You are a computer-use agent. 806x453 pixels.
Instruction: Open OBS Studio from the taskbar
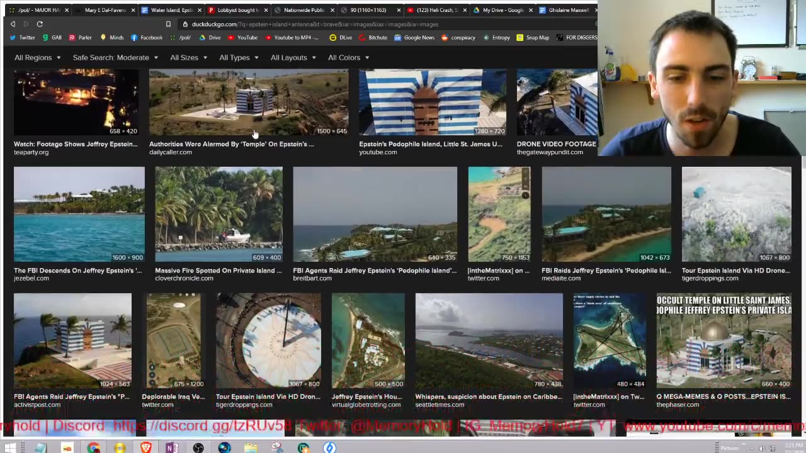pyautogui.click(x=198, y=448)
